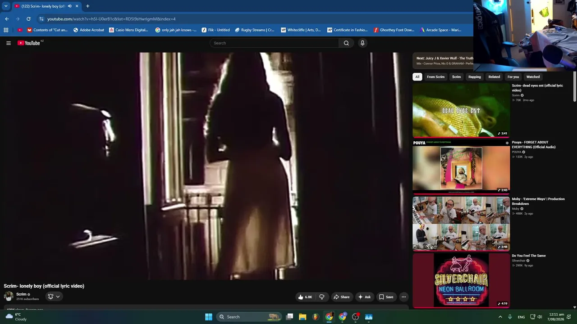The width and height of the screenshot is (577, 324).
Task: Start voice search with microphone icon
Action: point(362,43)
